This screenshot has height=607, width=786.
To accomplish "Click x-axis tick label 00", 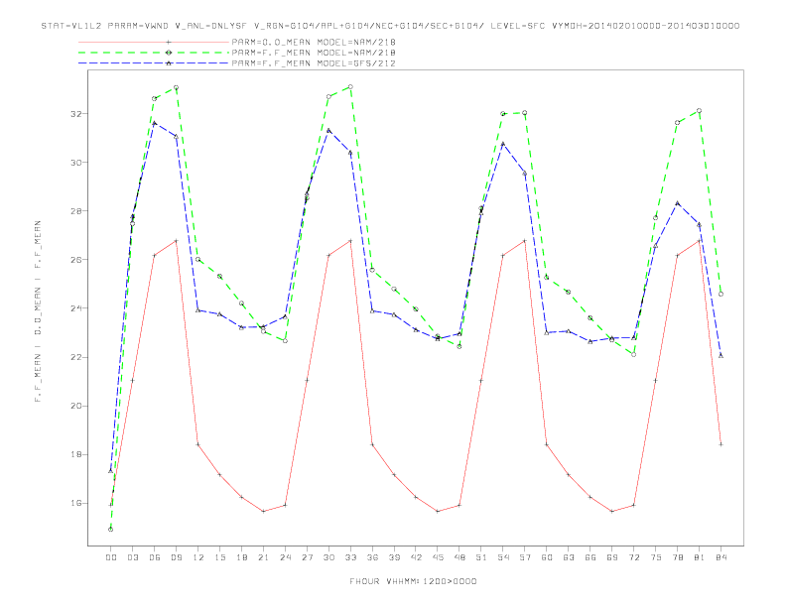I will (111, 557).
